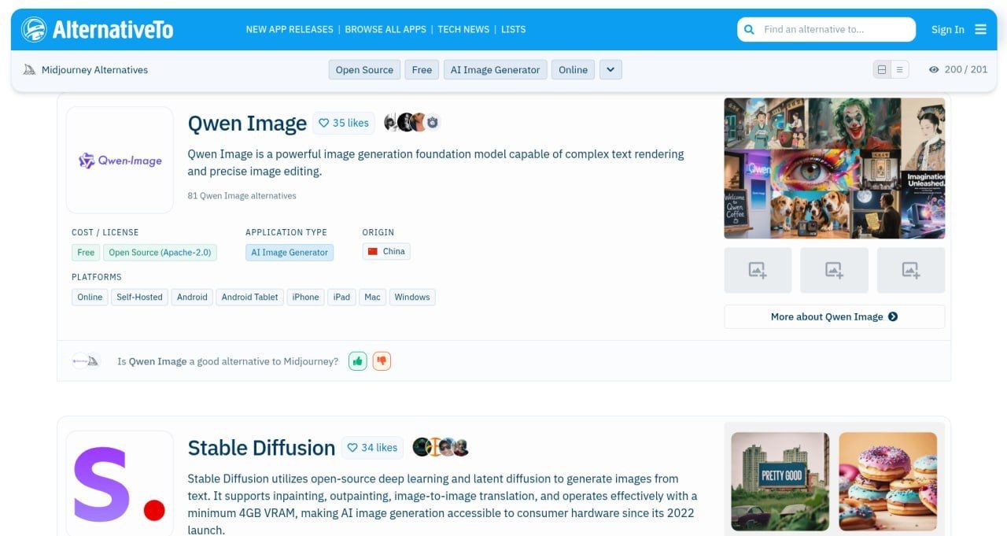The image size is (1007, 536).
Task: Click the Qwen Image liker avatars
Action: point(411,122)
